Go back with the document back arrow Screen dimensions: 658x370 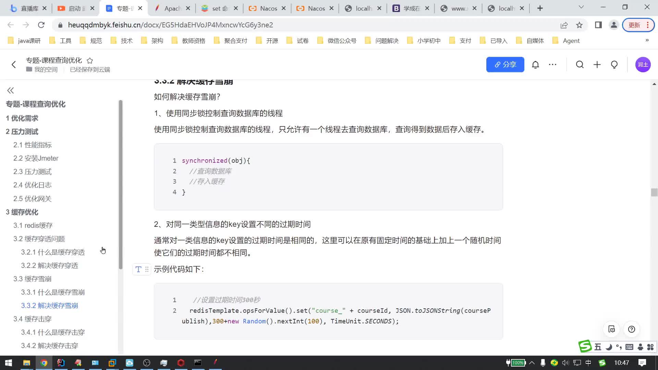tap(14, 64)
